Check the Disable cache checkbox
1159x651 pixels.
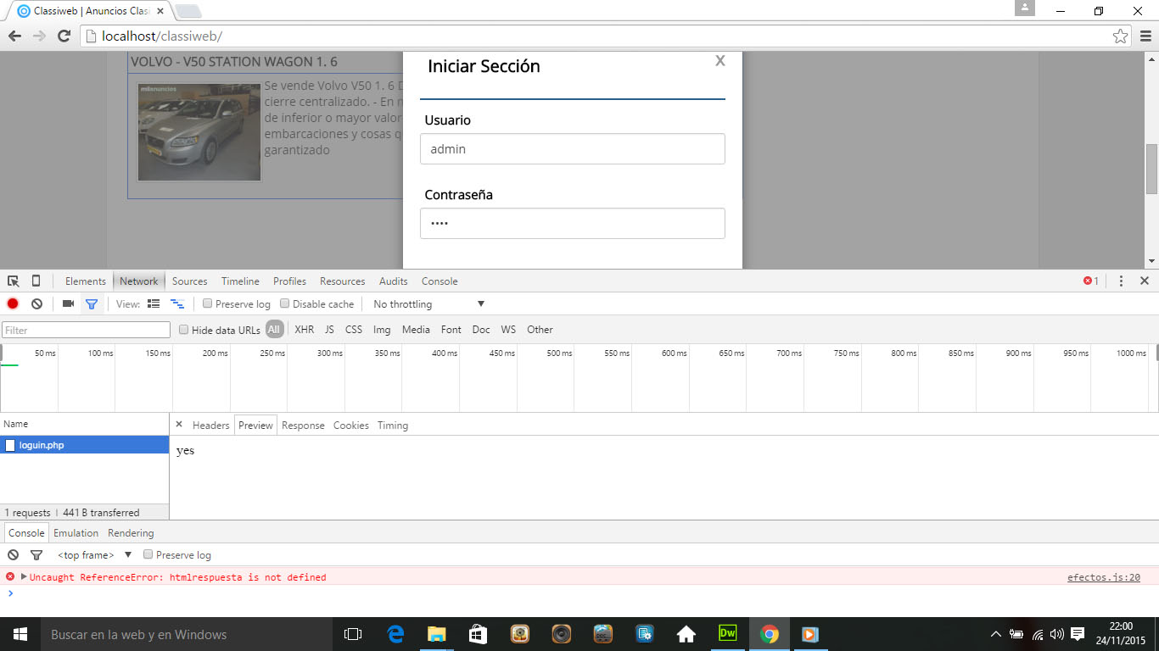(285, 303)
